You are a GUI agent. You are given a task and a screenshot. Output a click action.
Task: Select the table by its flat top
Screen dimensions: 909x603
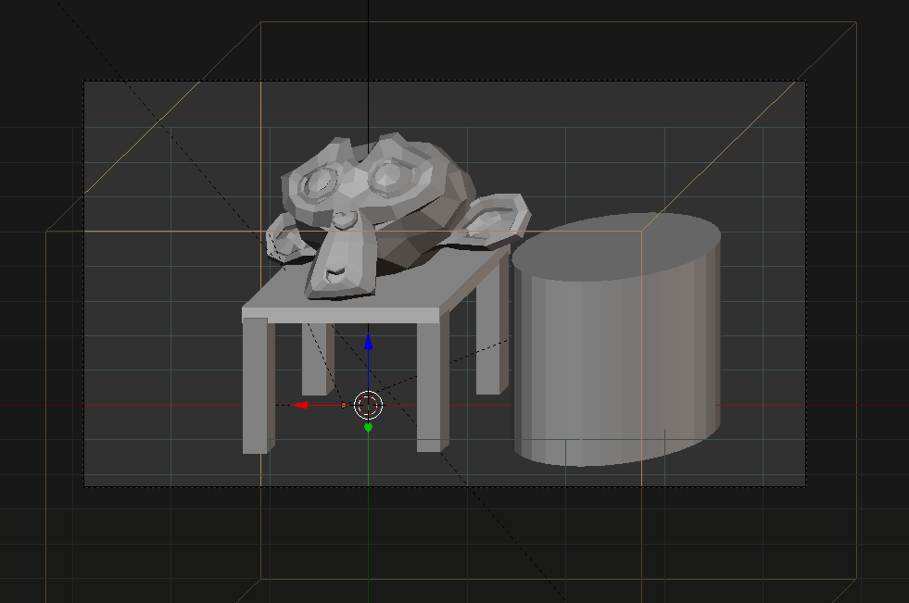406,290
